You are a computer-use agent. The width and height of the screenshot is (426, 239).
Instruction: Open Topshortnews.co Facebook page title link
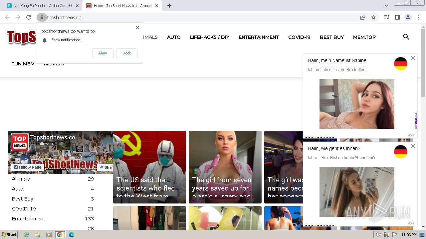point(53,137)
